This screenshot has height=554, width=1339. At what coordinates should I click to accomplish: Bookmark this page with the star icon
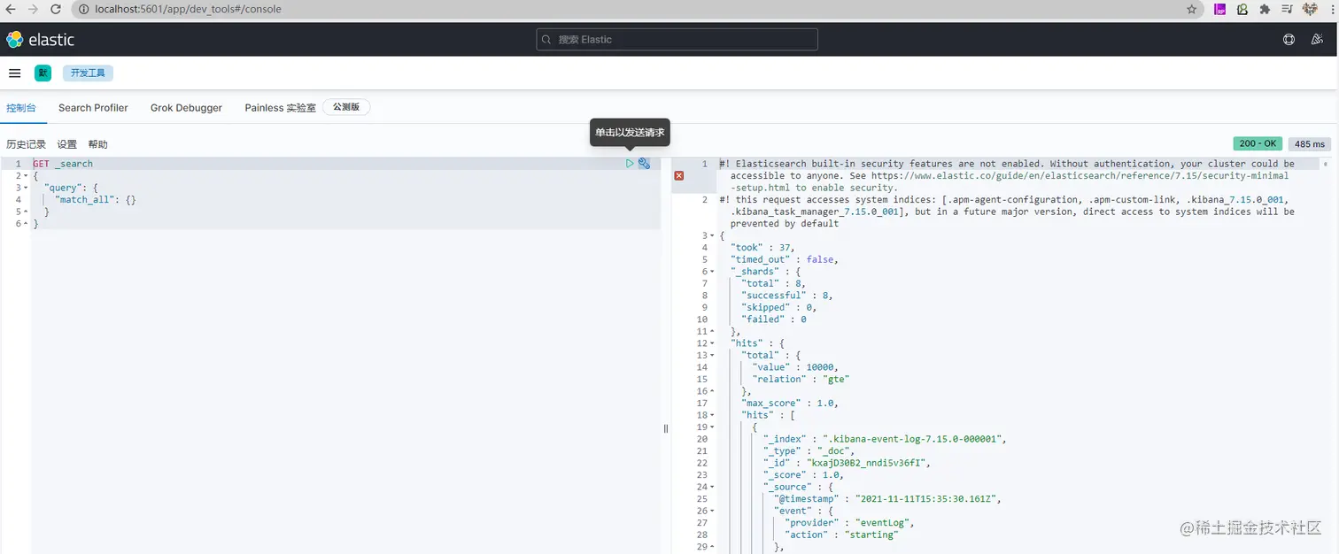[x=1191, y=9]
